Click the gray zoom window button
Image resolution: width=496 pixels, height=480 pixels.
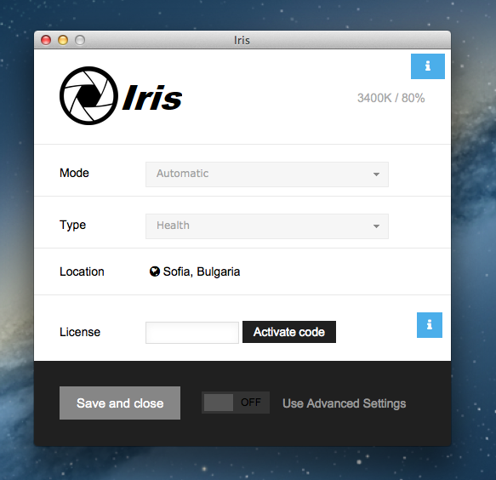80,40
